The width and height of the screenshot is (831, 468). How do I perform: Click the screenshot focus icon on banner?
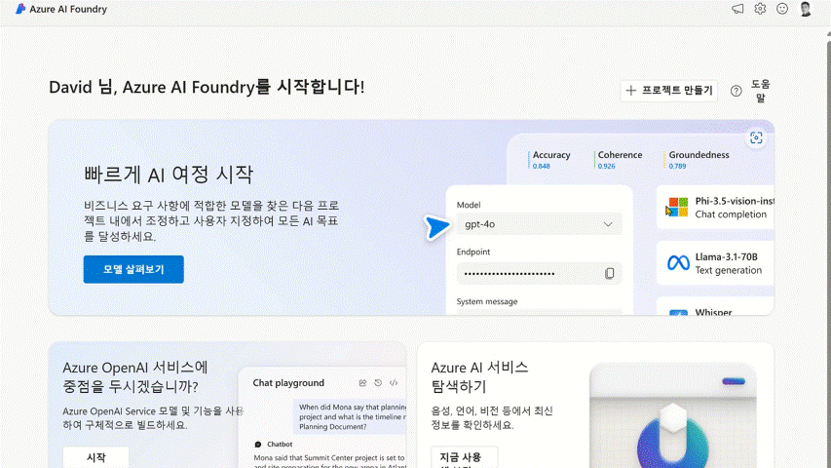coord(756,137)
